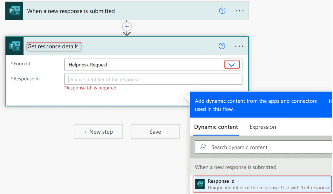Open ellipsis menu on the trigger card
Viewport: 333px width, 194px height.
[x=239, y=10]
